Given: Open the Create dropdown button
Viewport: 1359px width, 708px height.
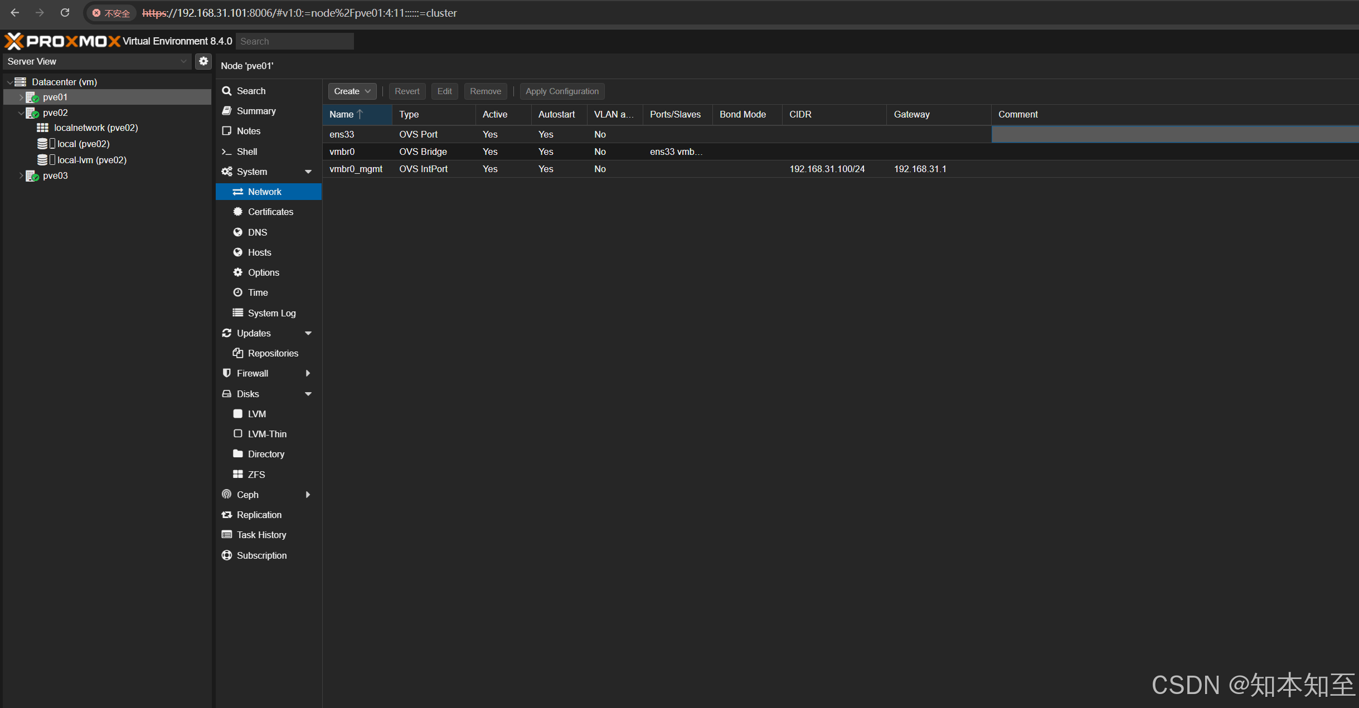Looking at the screenshot, I should click(352, 91).
